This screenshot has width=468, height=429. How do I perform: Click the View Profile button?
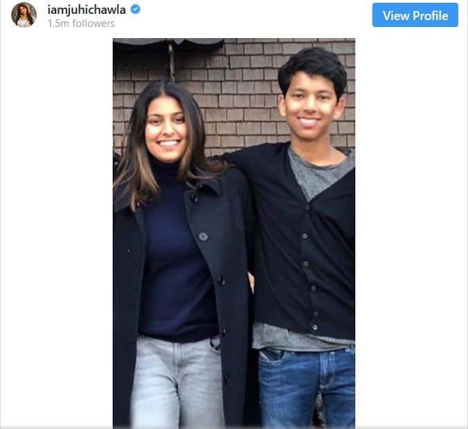[415, 15]
